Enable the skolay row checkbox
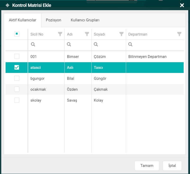Image resolution: width=190 pixels, height=174 pixels. [17, 100]
